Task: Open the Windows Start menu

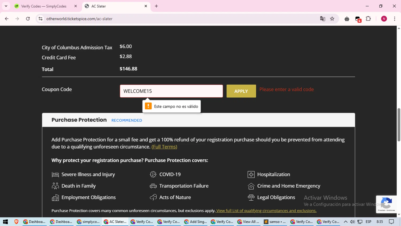Action: coord(5,222)
